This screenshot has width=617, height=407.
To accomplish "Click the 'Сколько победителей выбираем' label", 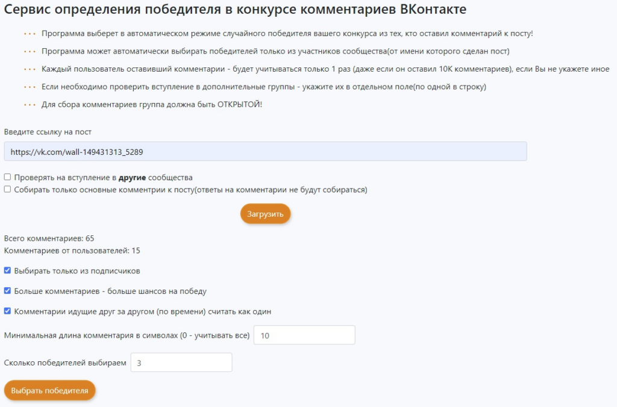I will click(65, 362).
